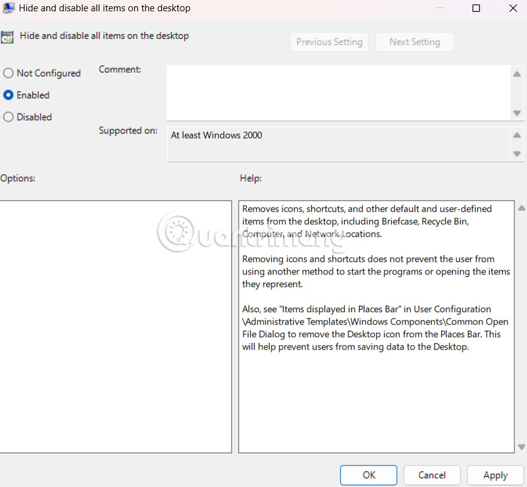Viewport: 527px width, 487px height.
Task: Confirm settings with OK
Action: click(x=368, y=475)
